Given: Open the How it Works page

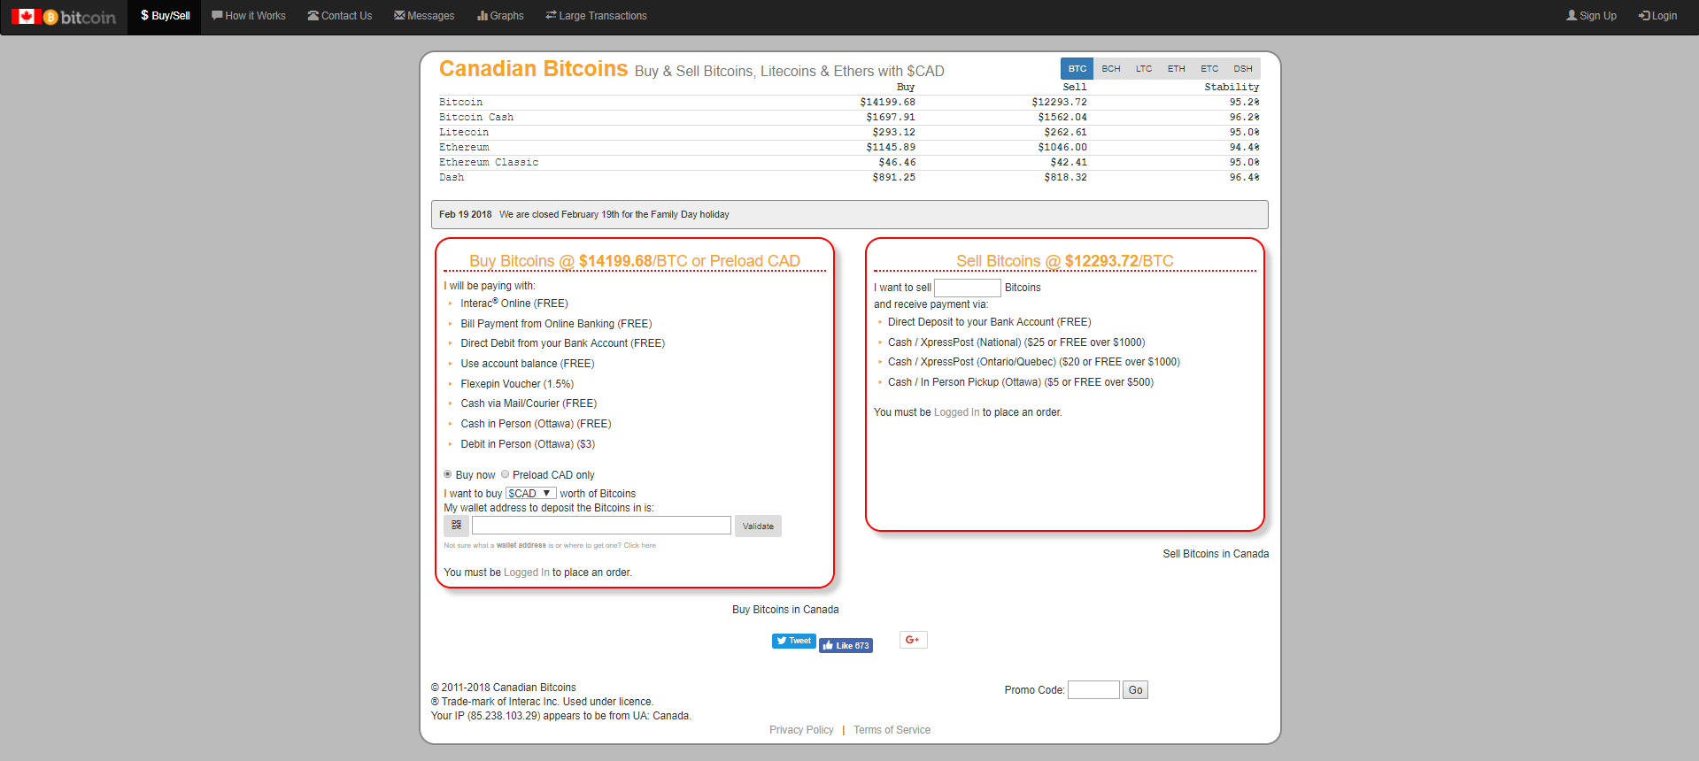Looking at the screenshot, I should click(249, 16).
